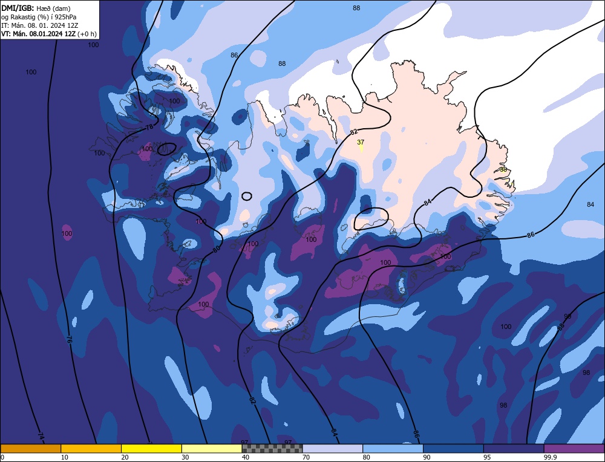Click the legend tick label '99.9'
Screen dimensions: 605x462
point(550,457)
